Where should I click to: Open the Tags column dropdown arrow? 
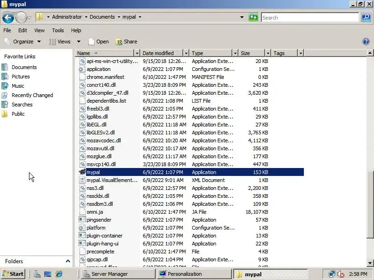[x=301, y=53]
